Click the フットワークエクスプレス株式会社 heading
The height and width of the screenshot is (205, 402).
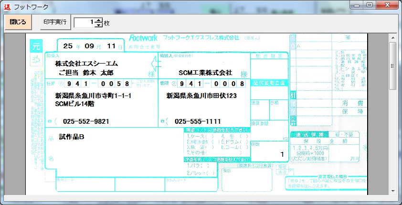201,38
